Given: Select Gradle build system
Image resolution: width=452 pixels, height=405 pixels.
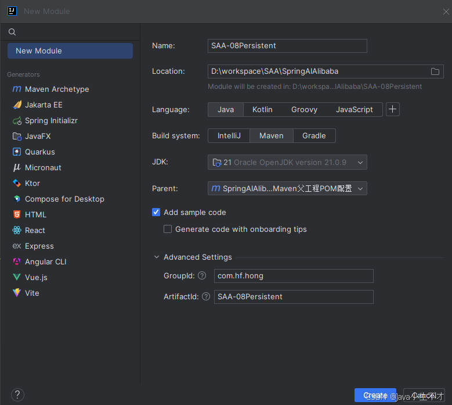Looking at the screenshot, I should point(314,135).
